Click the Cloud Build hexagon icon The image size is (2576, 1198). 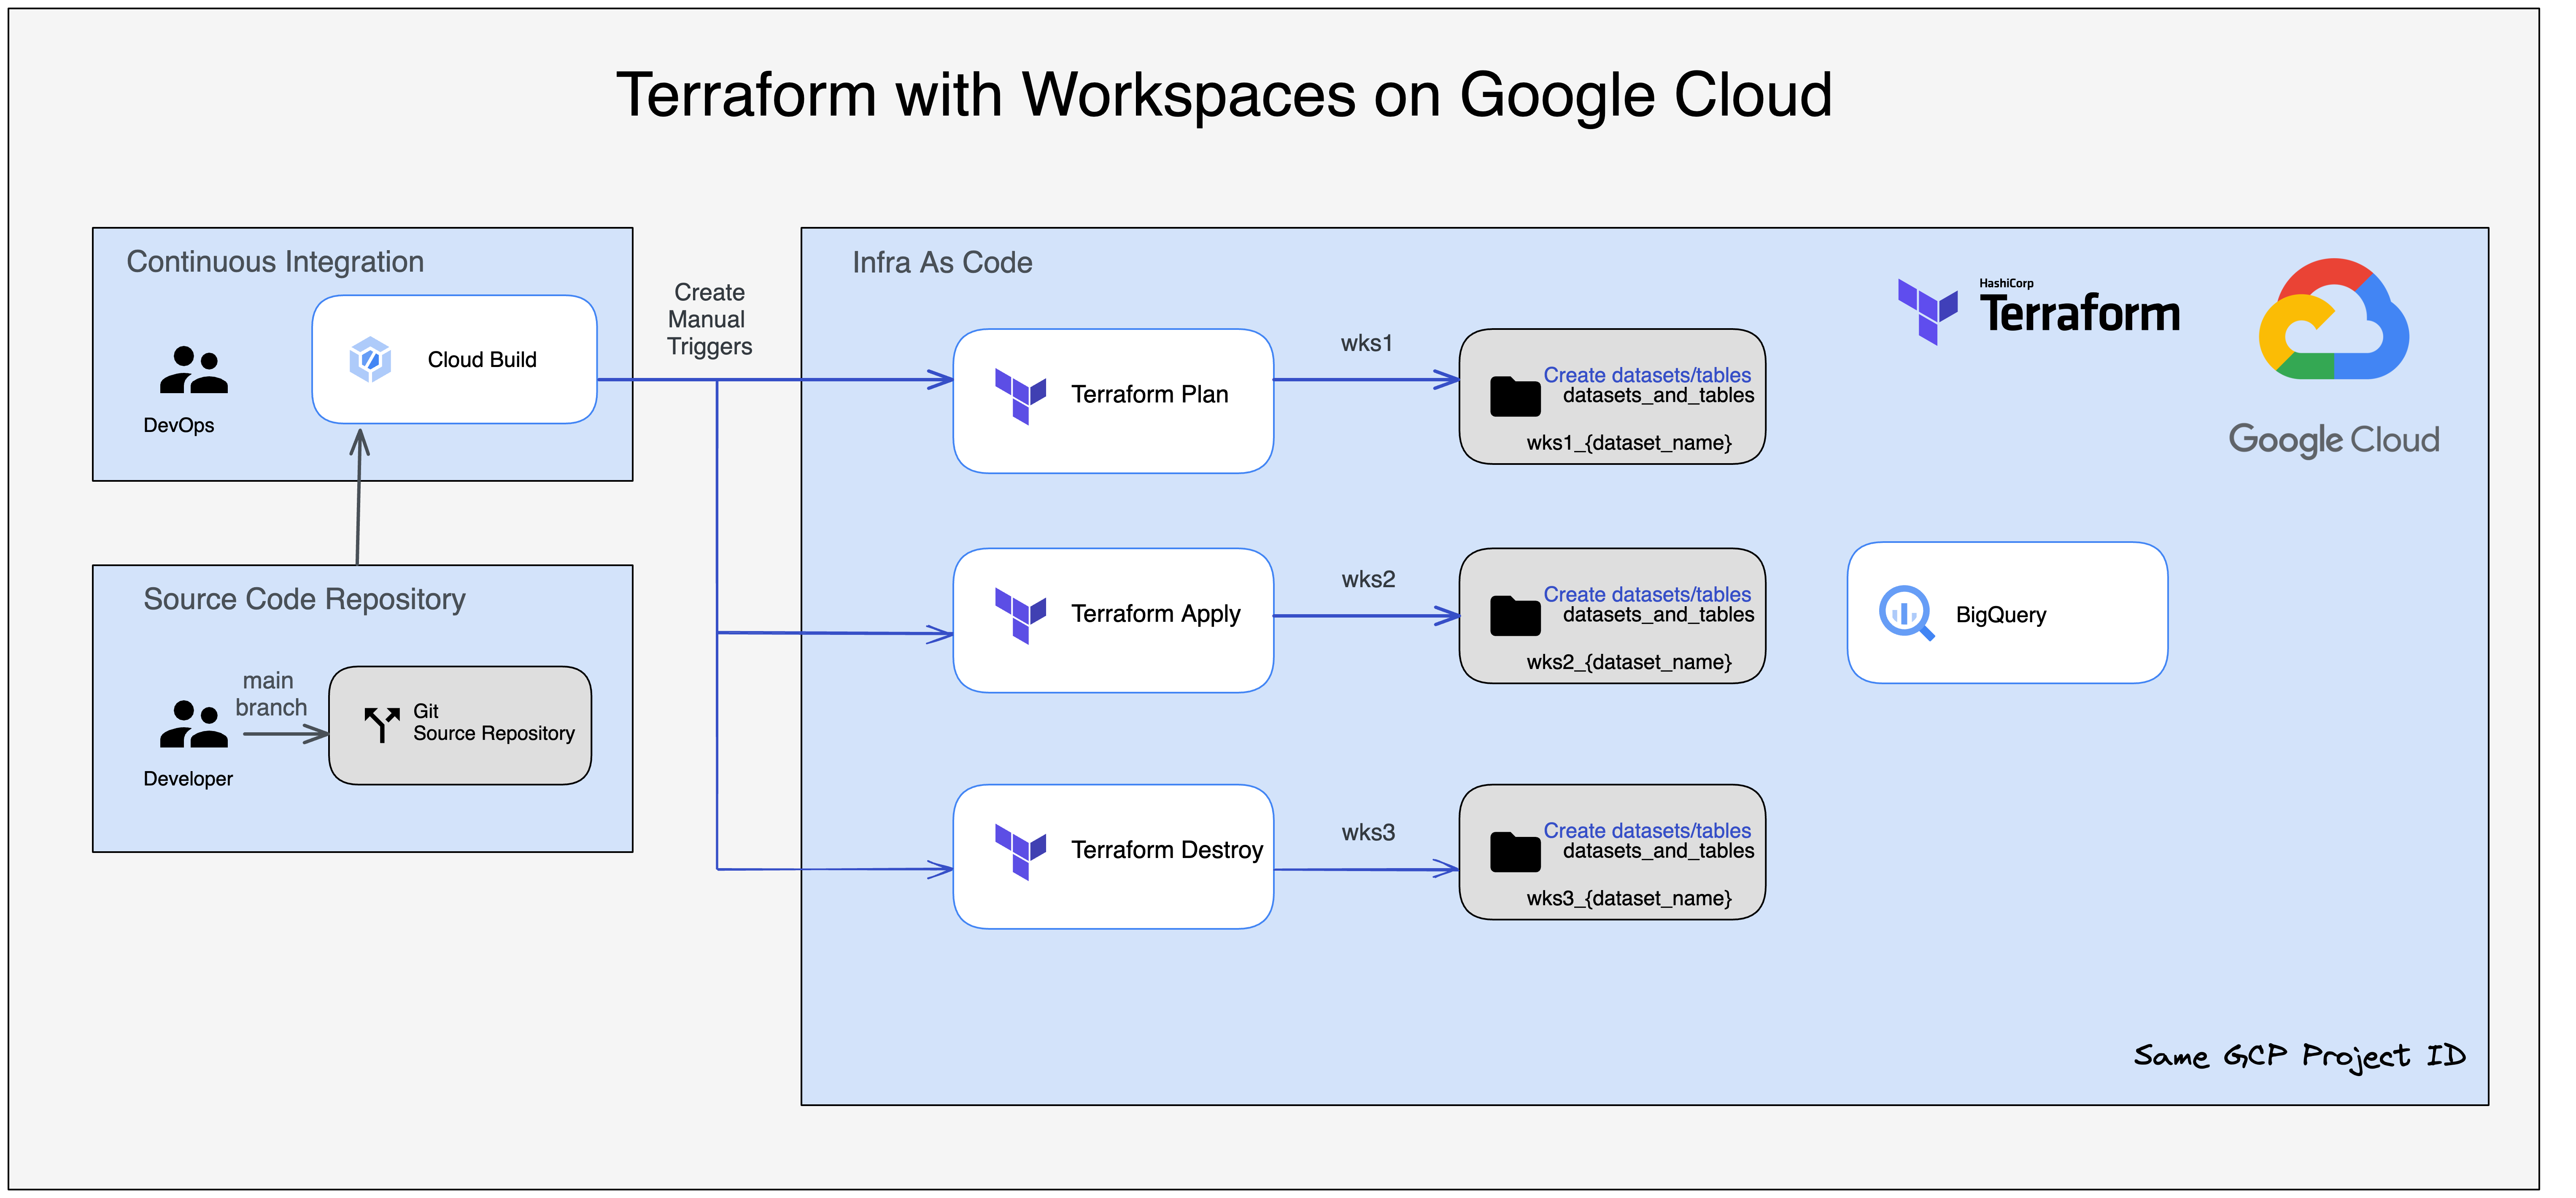[369, 359]
